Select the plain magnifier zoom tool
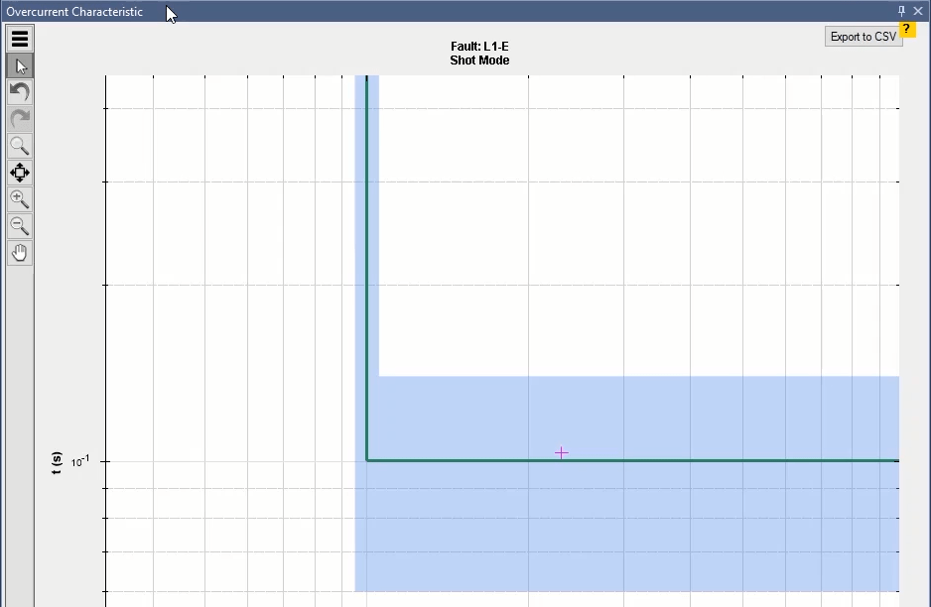 20,146
